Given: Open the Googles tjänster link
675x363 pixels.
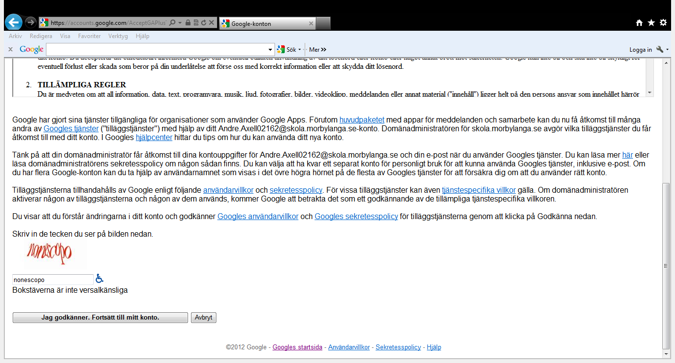Looking at the screenshot, I should click(71, 128).
